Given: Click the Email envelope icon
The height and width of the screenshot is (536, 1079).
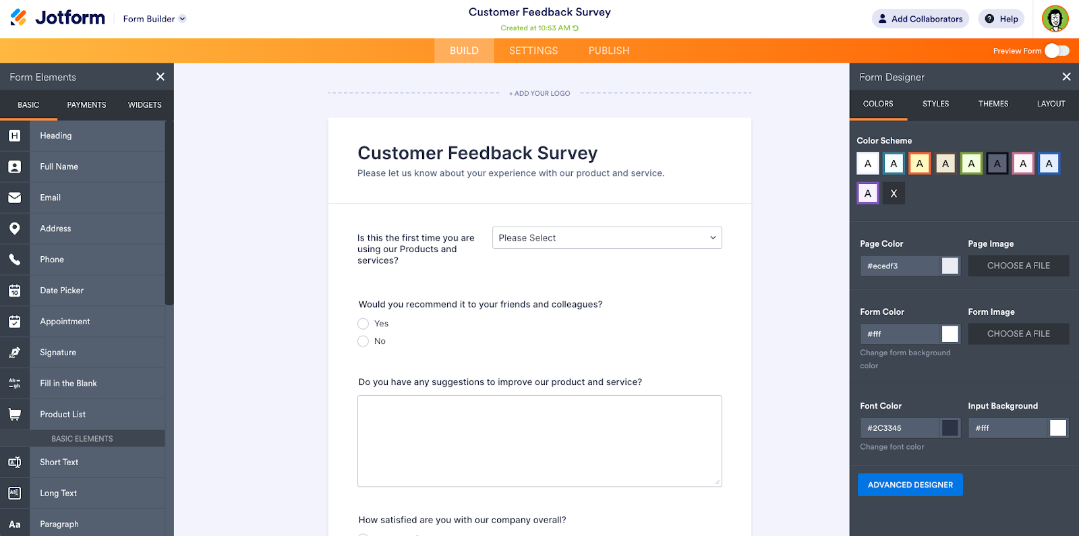Looking at the screenshot, I should tap(15, 198).
